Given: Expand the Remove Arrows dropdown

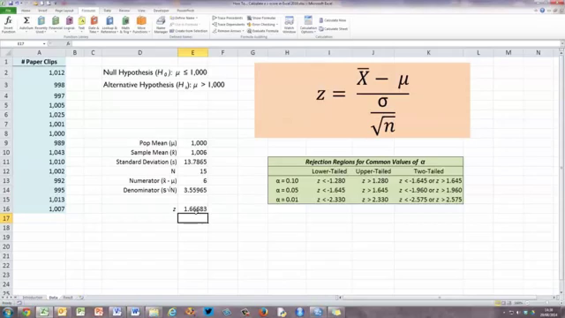Looking at the screenshot, I should click(243, 31).
